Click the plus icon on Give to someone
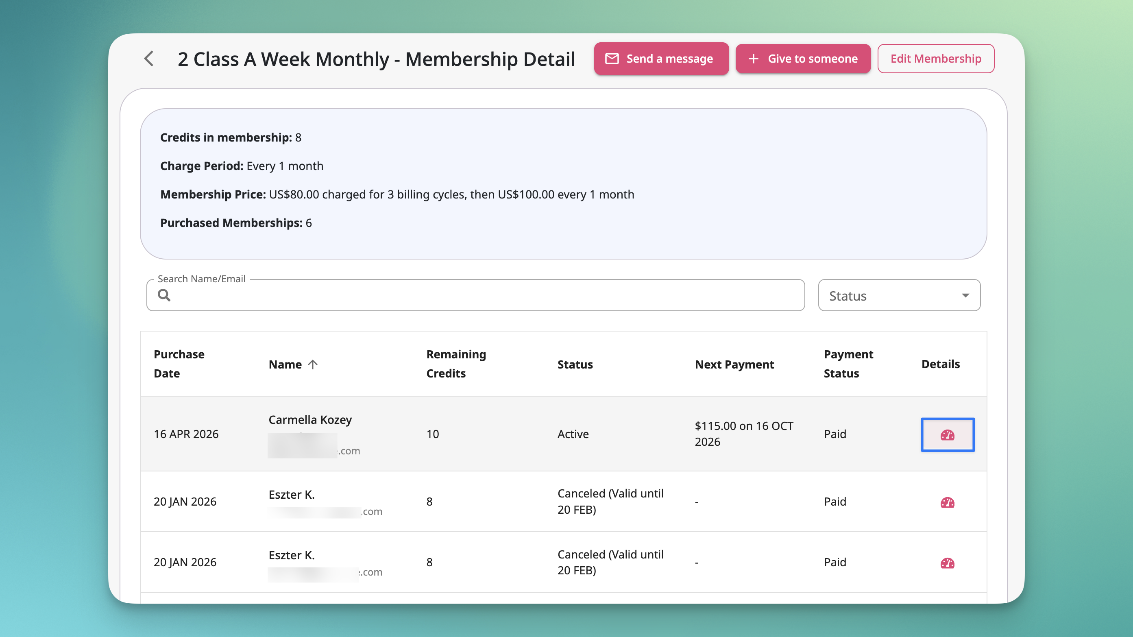This screenshot has width=1133, height=637. (x=754, y=59)
